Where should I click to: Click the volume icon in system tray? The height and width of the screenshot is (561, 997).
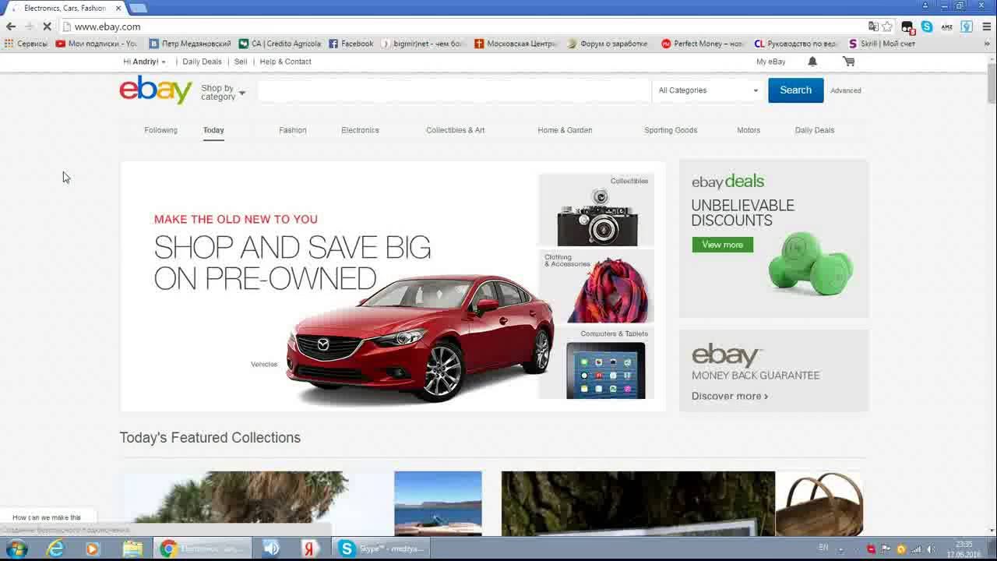[x=931, y=549]
